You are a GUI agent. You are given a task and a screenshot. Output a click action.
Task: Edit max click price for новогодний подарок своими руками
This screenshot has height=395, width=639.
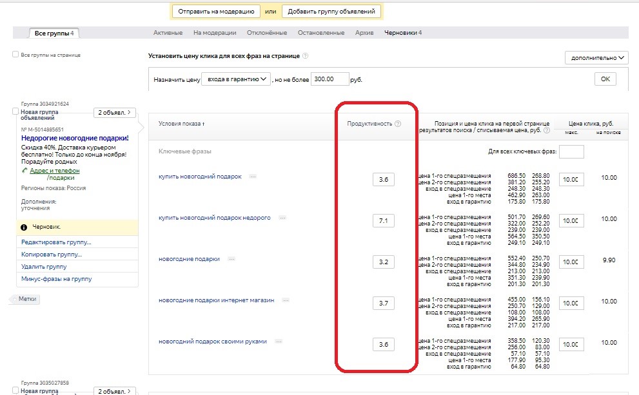point(571,345)
